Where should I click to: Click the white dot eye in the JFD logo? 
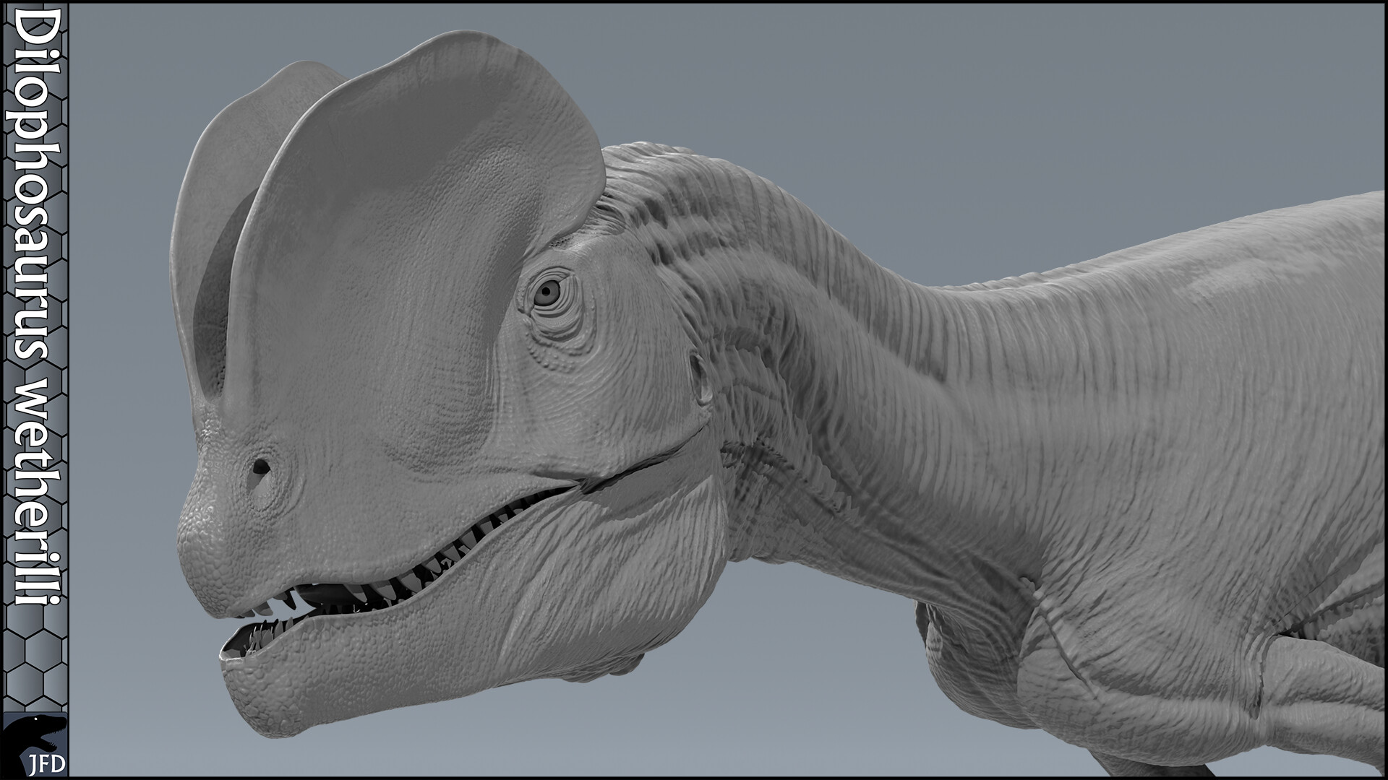point(35,719)
